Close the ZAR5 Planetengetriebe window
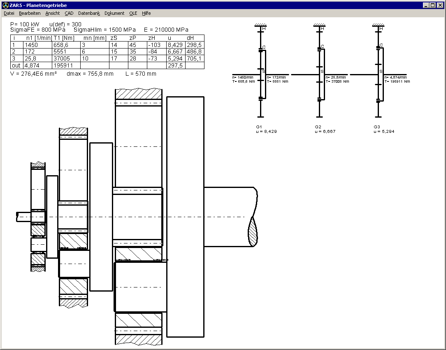 click(439, 5)
